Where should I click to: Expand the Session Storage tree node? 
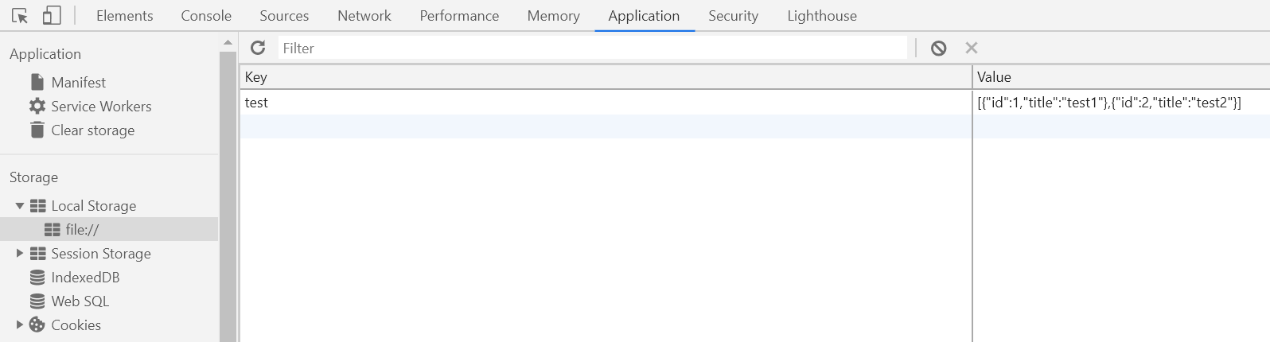coord(20,254)
